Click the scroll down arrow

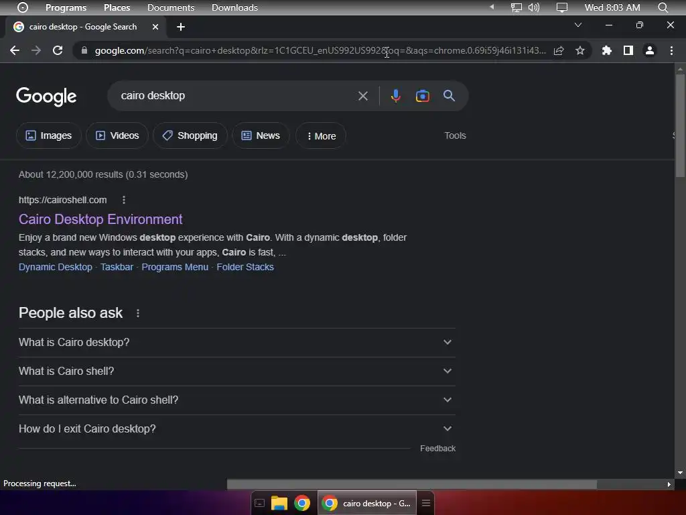680,473
